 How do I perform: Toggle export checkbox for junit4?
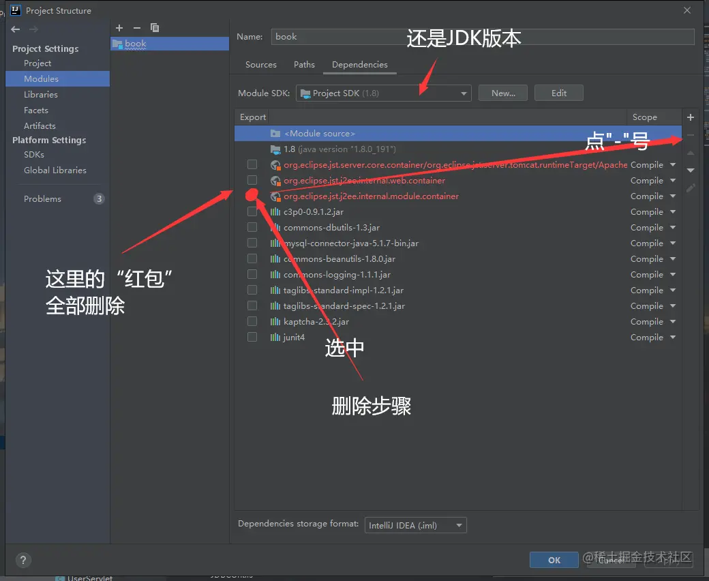tap(252, 337)
